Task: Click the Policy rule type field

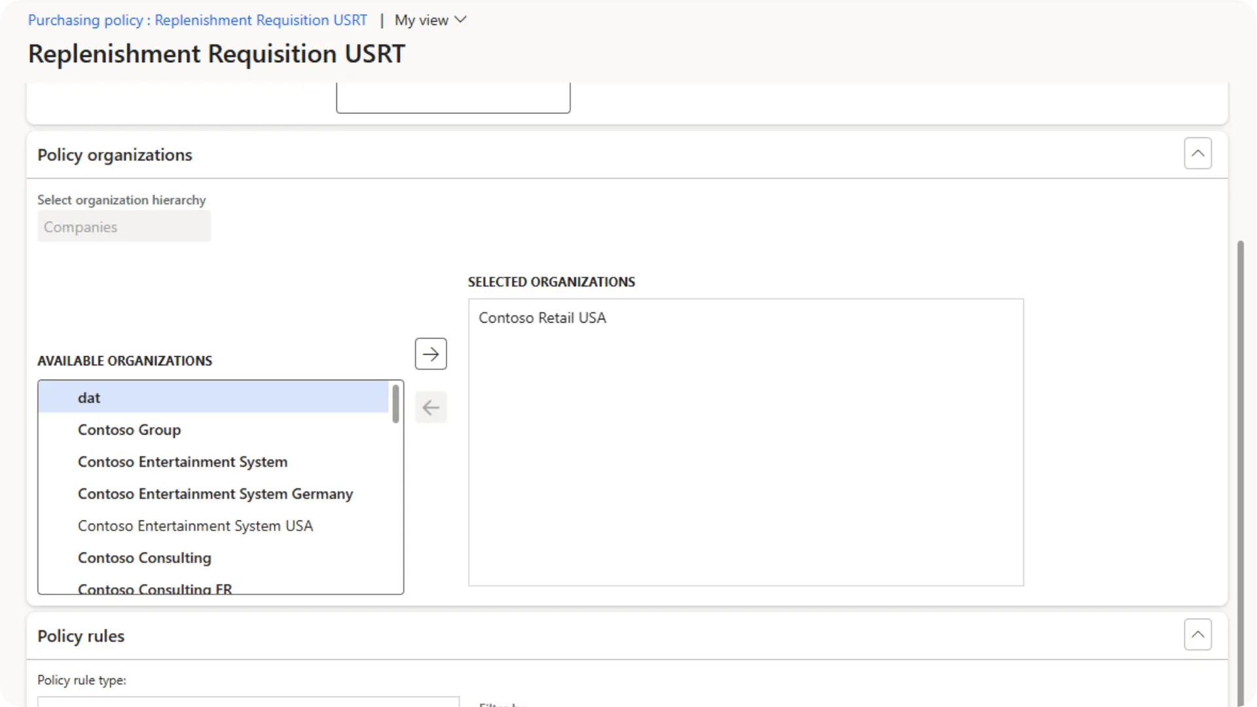Action: pos(248,701)
